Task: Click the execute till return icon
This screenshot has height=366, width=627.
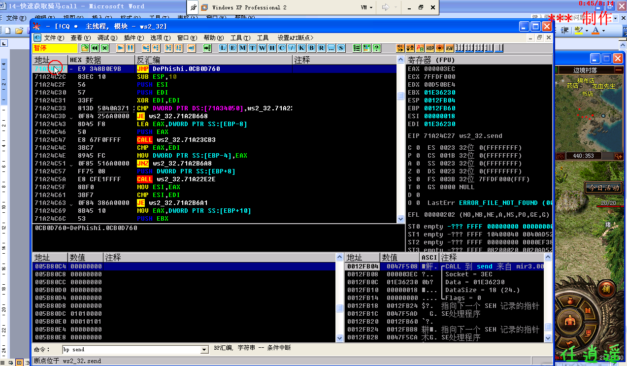Action: click(x=191, y=48)
